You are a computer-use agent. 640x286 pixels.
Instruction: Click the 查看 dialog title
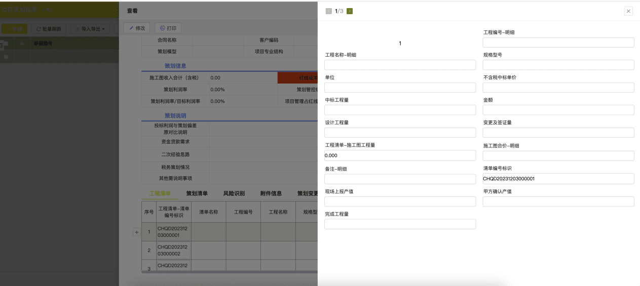(132, 11)
